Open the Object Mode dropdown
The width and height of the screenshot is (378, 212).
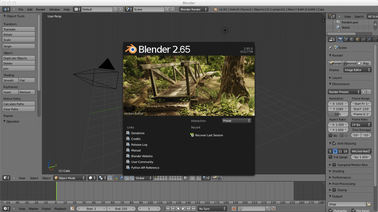point(69,178)
